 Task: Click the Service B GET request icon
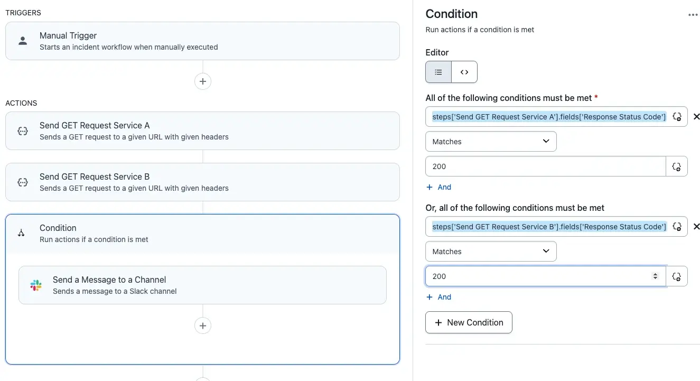[x=23, y=182]
